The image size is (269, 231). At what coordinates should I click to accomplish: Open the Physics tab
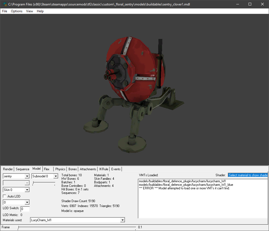[60, 169]
